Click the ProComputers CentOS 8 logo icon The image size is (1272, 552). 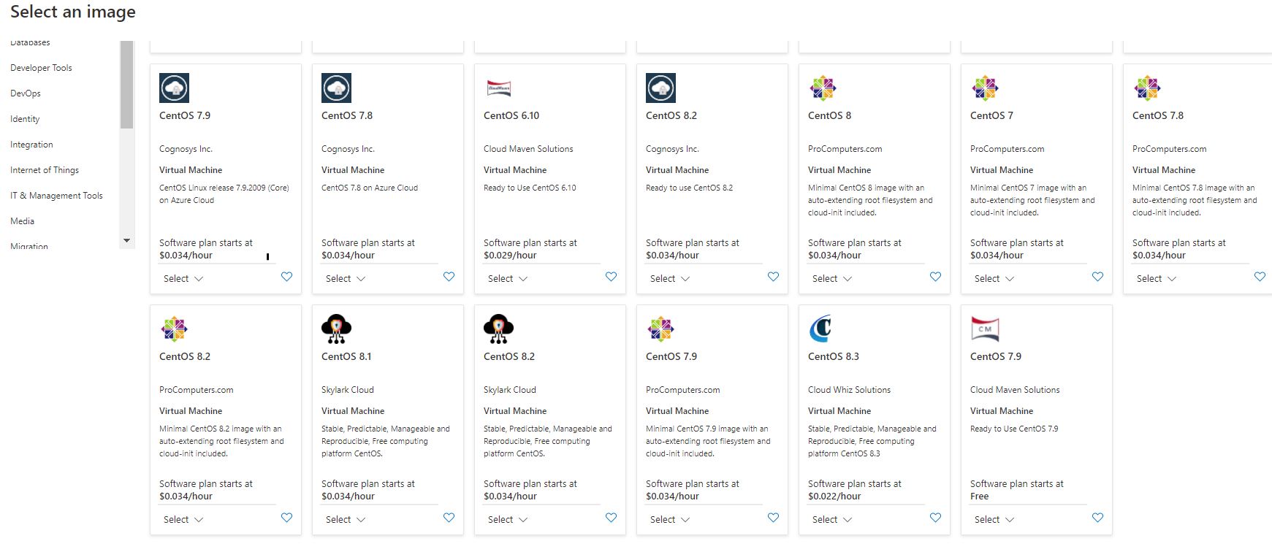823,88
